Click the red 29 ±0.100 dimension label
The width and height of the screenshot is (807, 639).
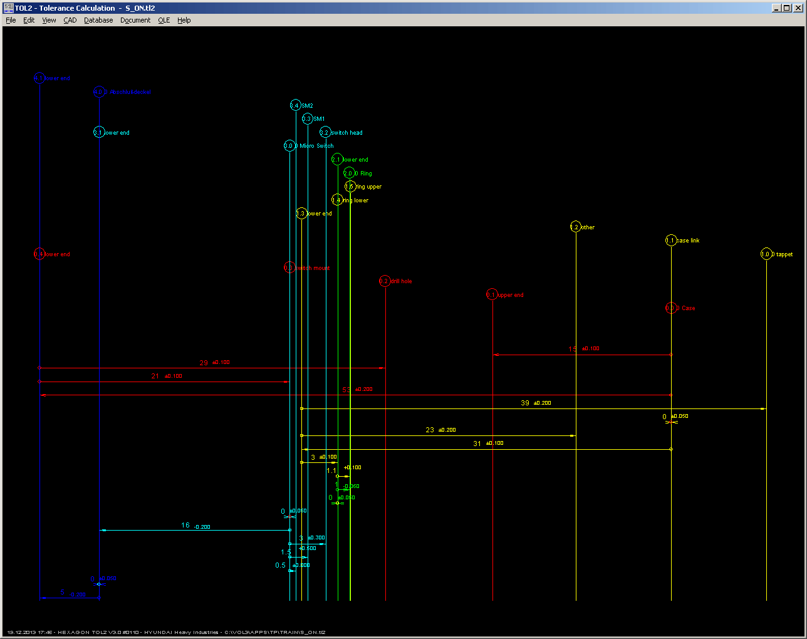point(214,363)
